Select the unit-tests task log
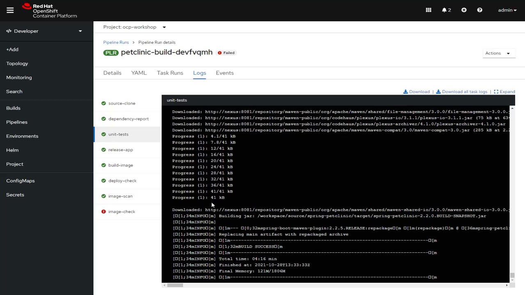This screenshot has height=295, width=525. click(x=128, y=134)
